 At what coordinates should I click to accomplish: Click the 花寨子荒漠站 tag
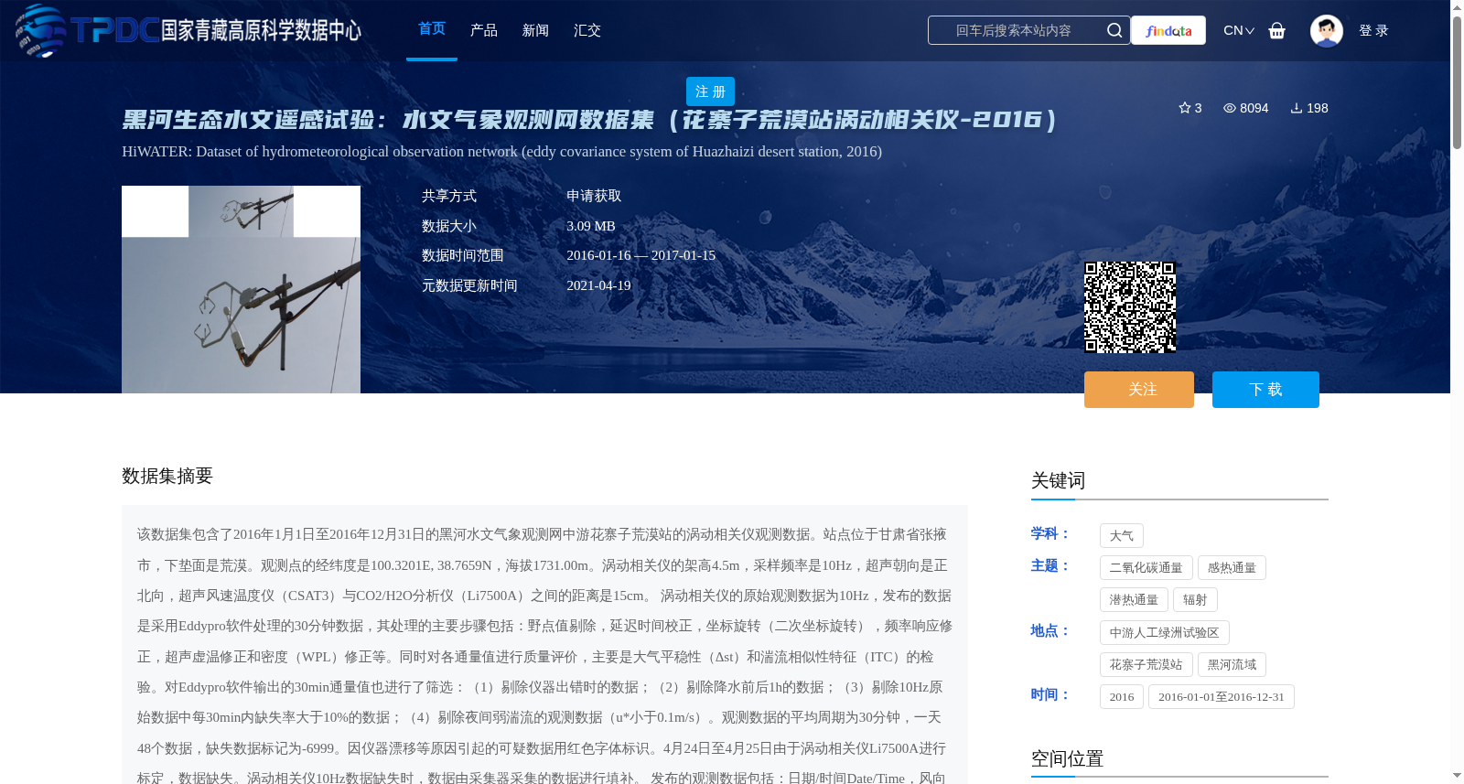[x=1146, y=665]
